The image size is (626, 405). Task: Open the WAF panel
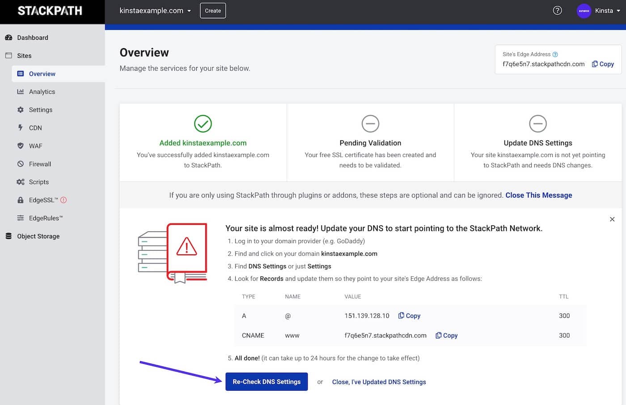tap(35, 146)
